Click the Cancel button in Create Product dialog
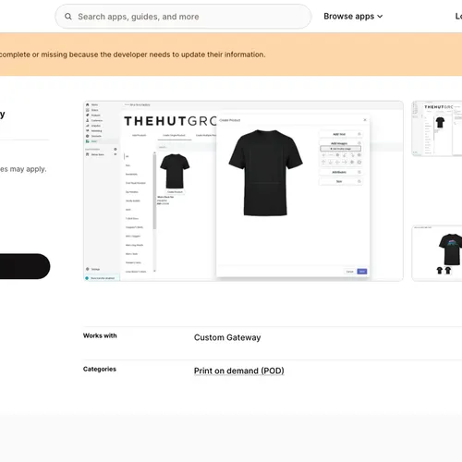This screenshot has height=462, width=462. tap(349, 272)
